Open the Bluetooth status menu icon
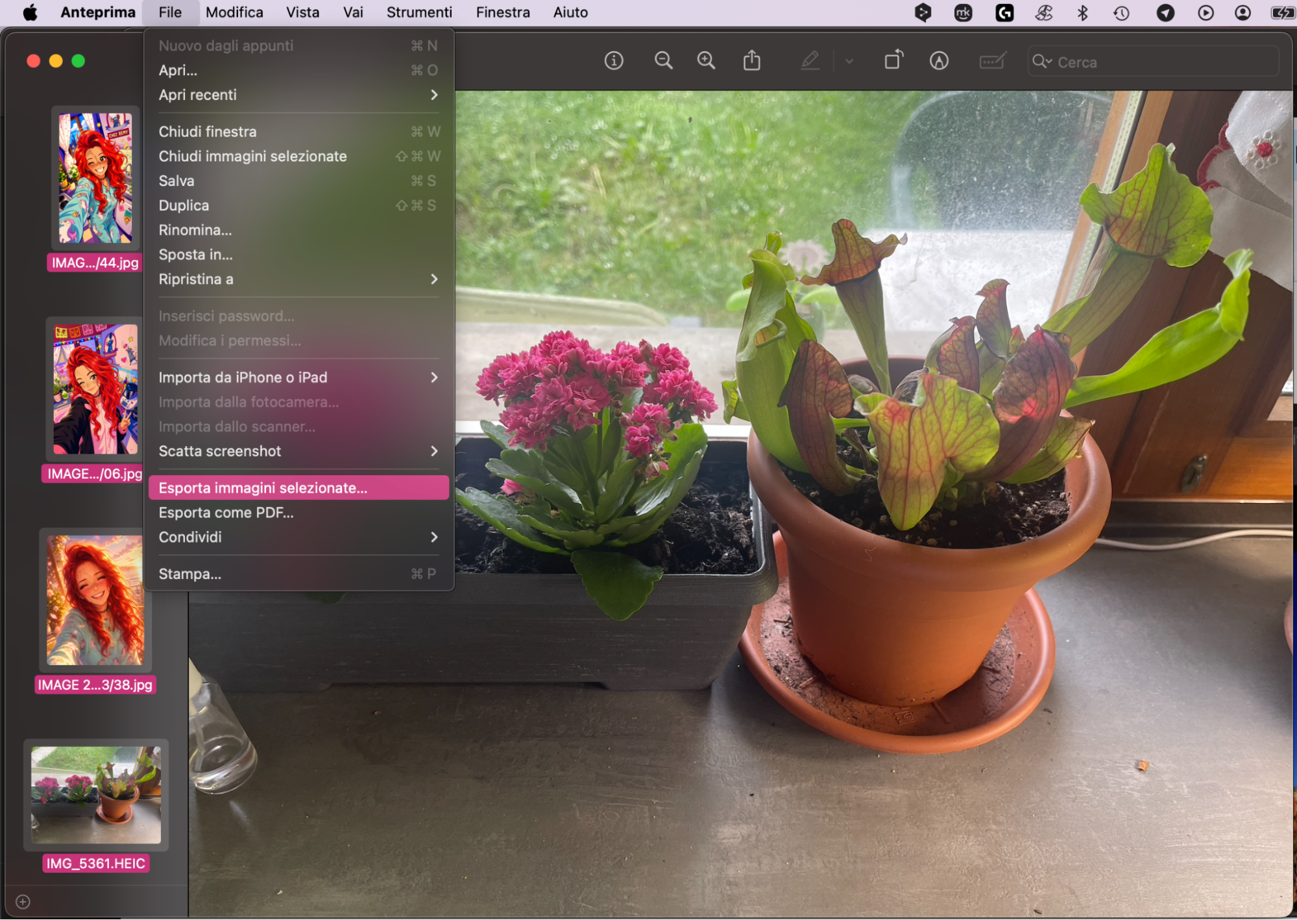Image resolution: width=1297 pixels, height=920 pixels. [x=1082, y=12]
